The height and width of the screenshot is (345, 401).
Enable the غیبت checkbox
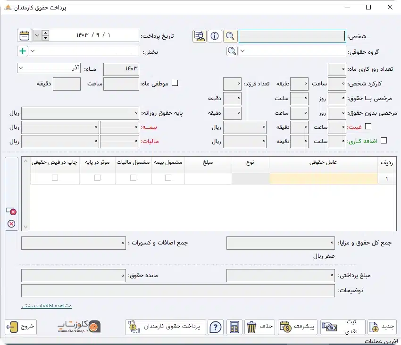coord(368,126)
